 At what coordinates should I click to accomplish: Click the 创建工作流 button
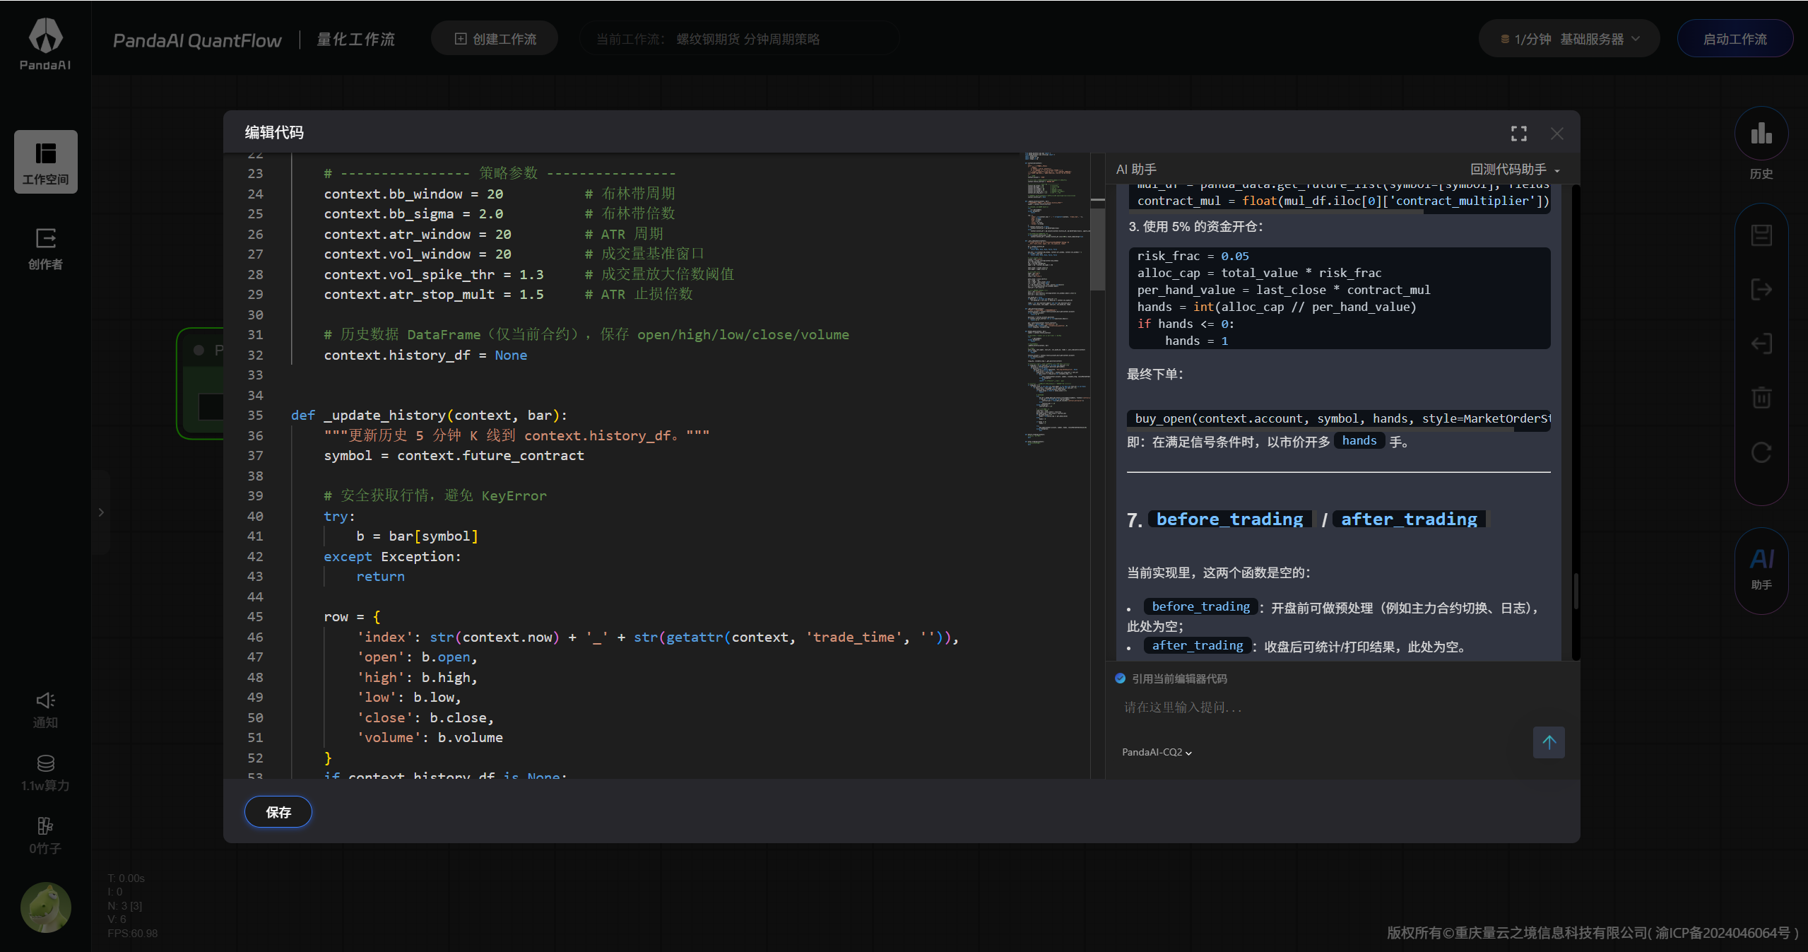coord(495,39)
